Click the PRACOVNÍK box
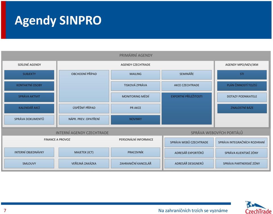Screen dimensions: 273x214 coord(135,152)
